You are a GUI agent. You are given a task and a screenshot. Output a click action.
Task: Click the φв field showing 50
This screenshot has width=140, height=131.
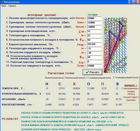click(x=94, y=40)
